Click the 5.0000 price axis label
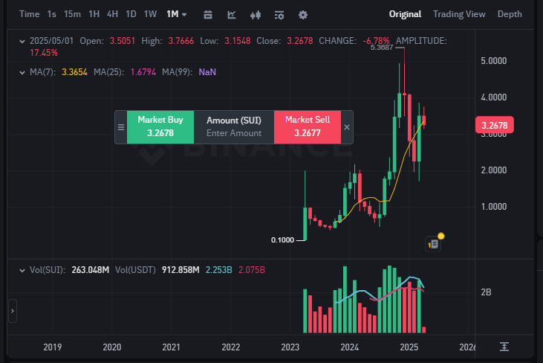The height and width of the screenshot is (363, 543). click(x=494, y=61)
